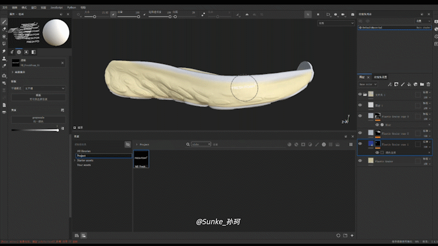Filter assets by Materials sphere icon

pos(290,144)
